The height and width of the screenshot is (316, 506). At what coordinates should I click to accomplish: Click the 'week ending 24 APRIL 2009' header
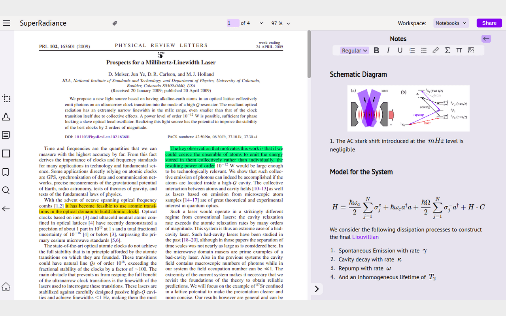(269, 45)
